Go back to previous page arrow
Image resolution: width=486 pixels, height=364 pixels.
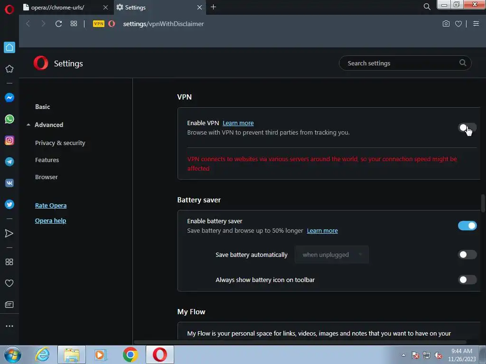pyautogui.click(x=28, y=24)
